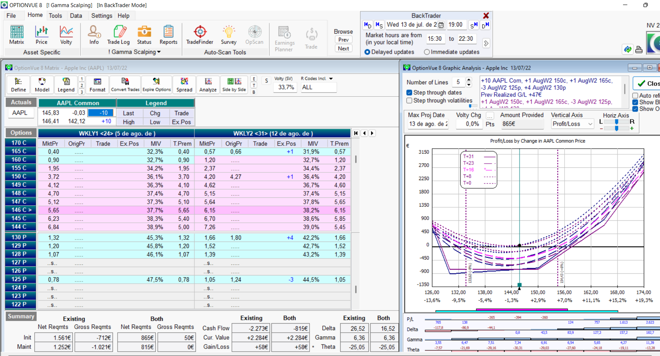Jump to first expiration column
This screenshot has width=660, height=356.
356,133
